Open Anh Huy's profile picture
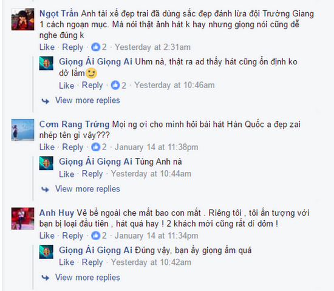This screenshot has width=334, height=291. 23,219
